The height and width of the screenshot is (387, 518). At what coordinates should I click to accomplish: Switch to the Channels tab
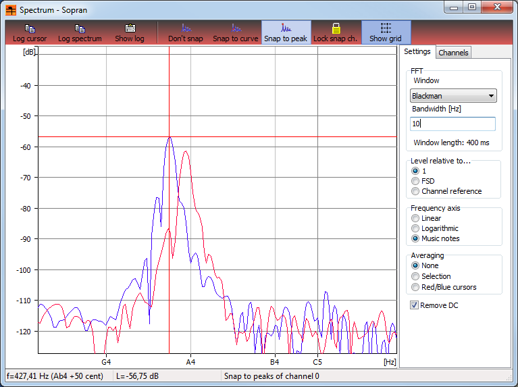pyautogui.click(x=453, y=53)
